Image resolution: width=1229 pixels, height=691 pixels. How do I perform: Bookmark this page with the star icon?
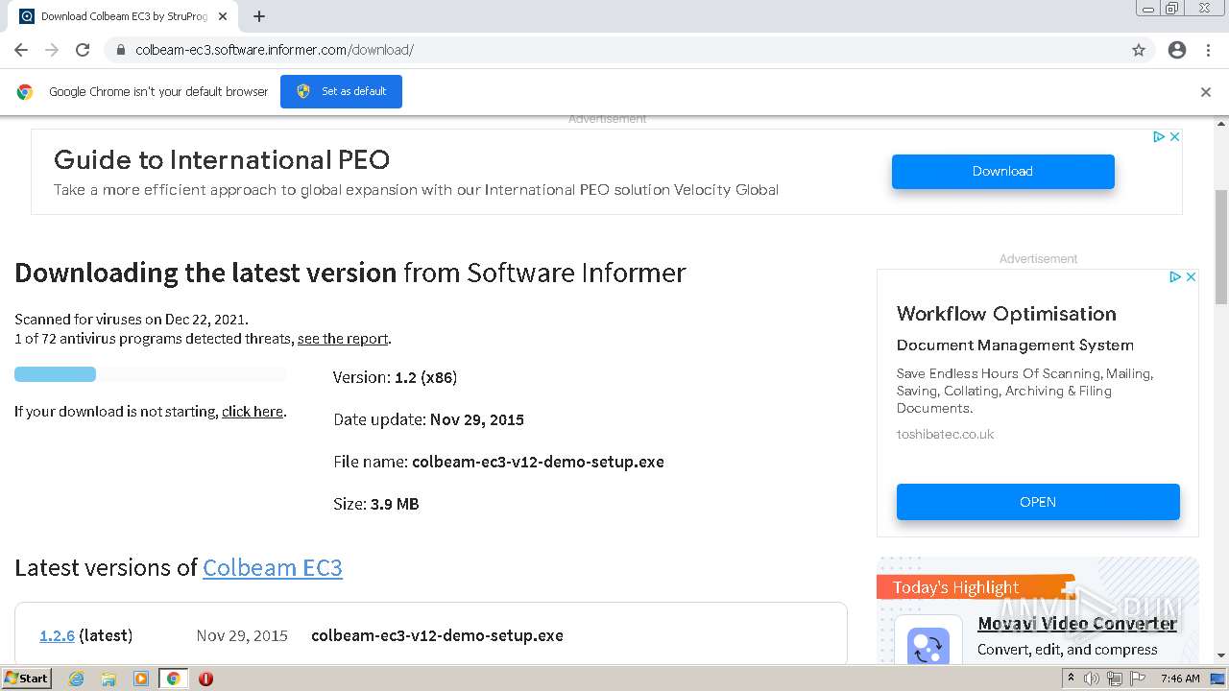(x=1139, y=50)
